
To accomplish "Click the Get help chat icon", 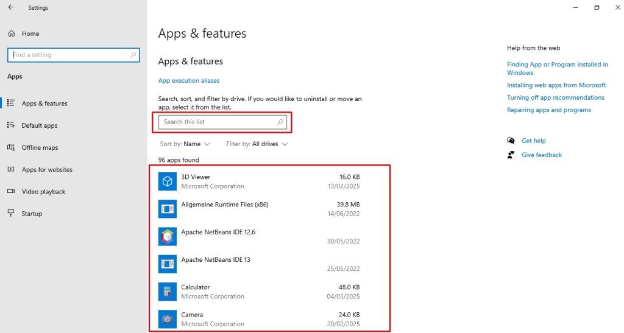I will point(511,140).
